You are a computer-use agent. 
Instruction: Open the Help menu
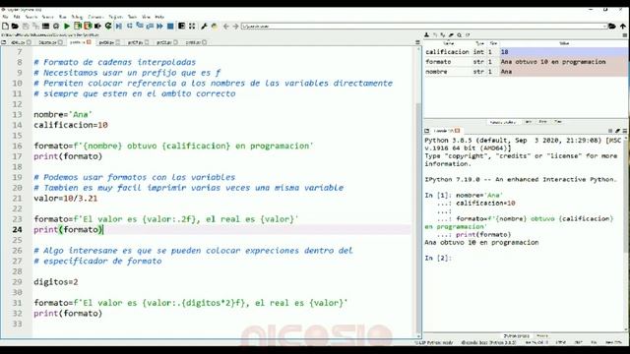pyautogui.click(x=159, y=17)
